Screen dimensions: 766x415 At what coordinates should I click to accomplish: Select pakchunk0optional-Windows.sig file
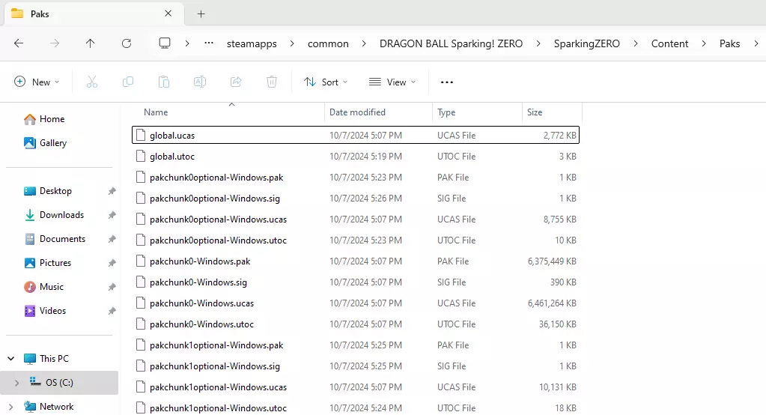[356, 199]
